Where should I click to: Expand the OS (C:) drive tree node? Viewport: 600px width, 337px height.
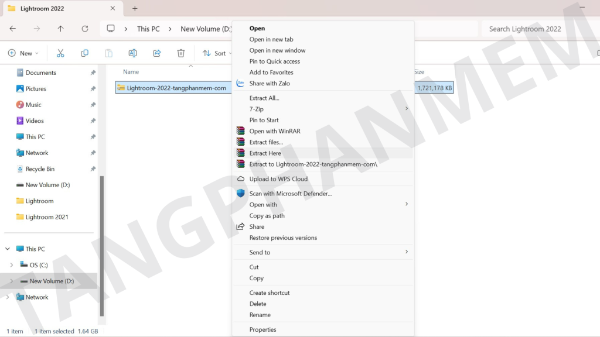tap(12, 265)
